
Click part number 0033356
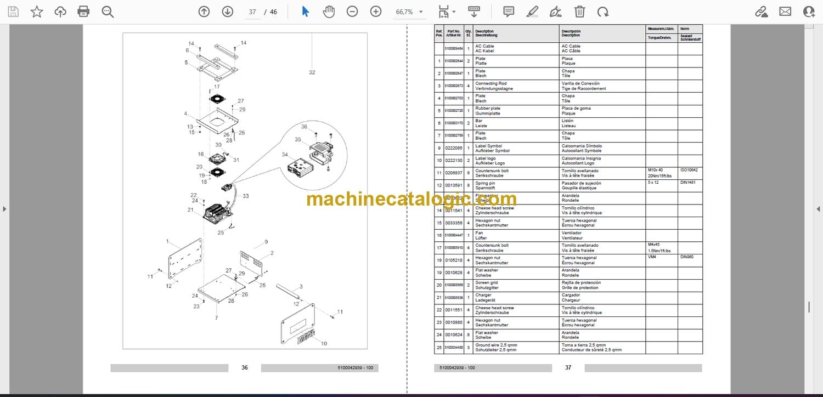point(453,223)
